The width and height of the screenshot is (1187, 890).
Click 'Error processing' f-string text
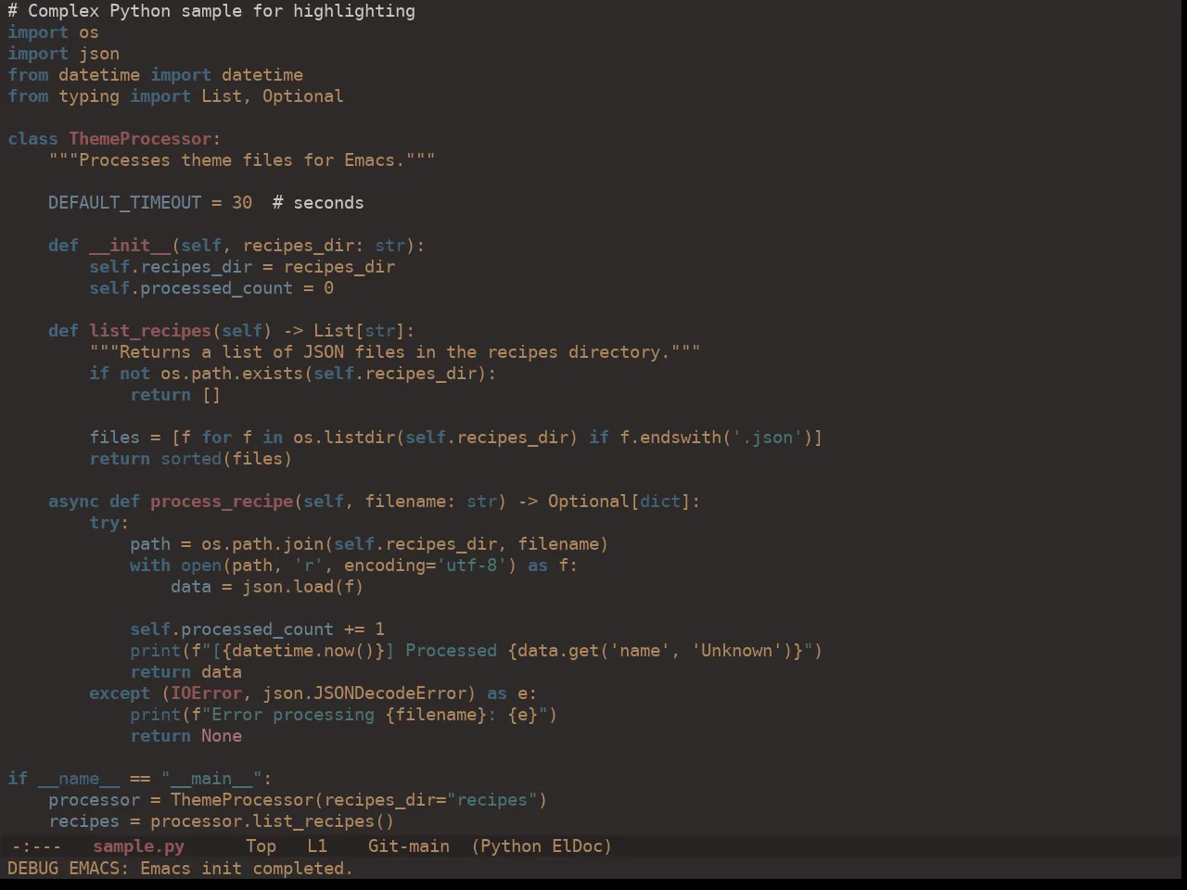[293, 715]
